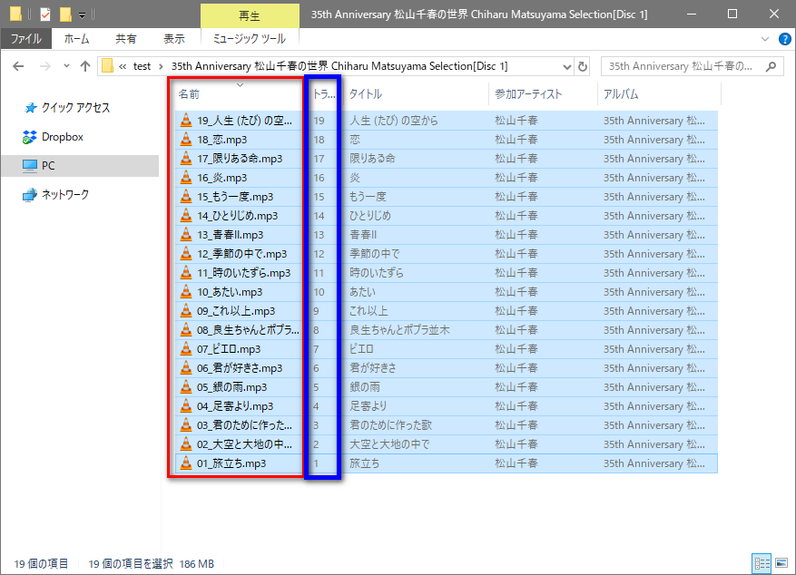Click into the folder search box
Image resolution: width=796 pixels, height=575 pixels.
(681, 66)
